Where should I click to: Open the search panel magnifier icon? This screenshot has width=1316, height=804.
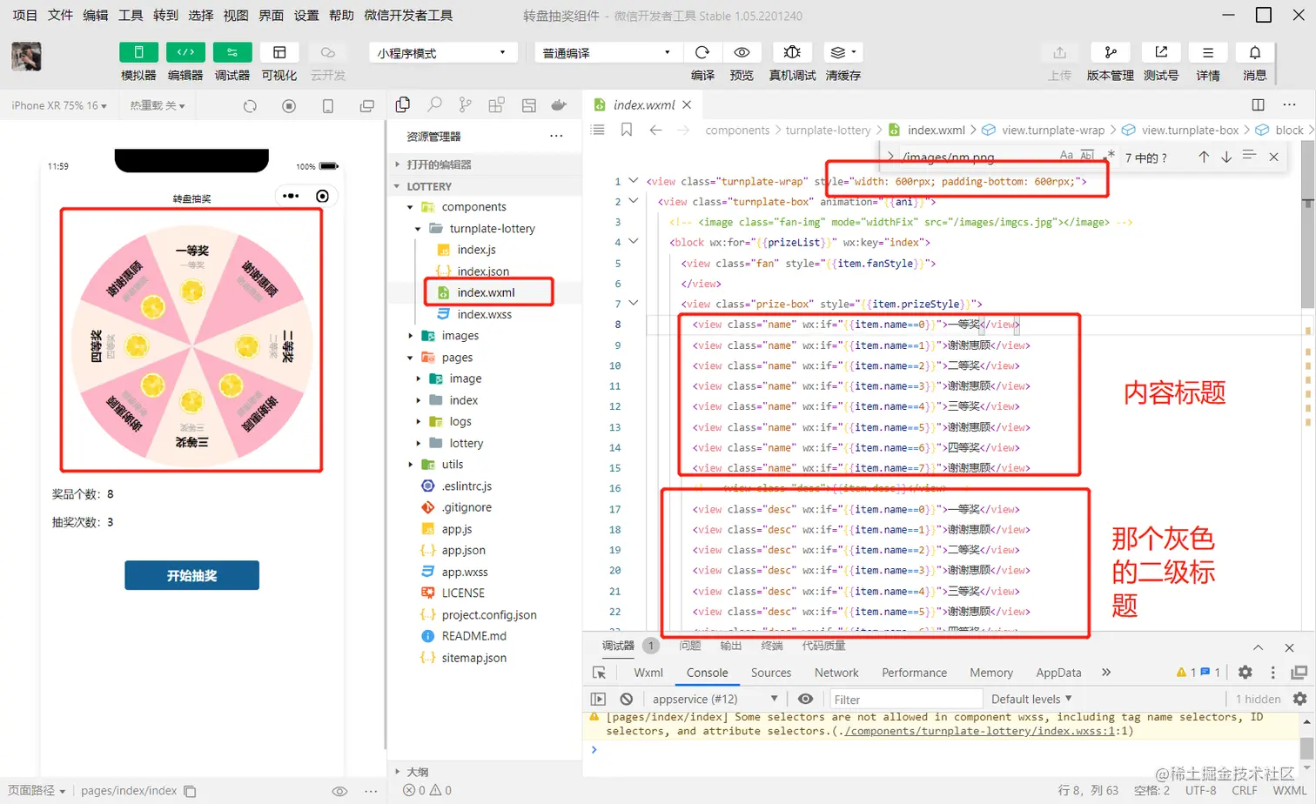(x=434, y=105)
